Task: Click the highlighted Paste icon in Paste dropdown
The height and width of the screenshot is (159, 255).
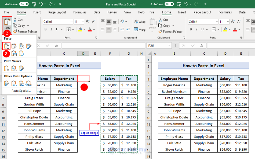Action: [7, 46]
